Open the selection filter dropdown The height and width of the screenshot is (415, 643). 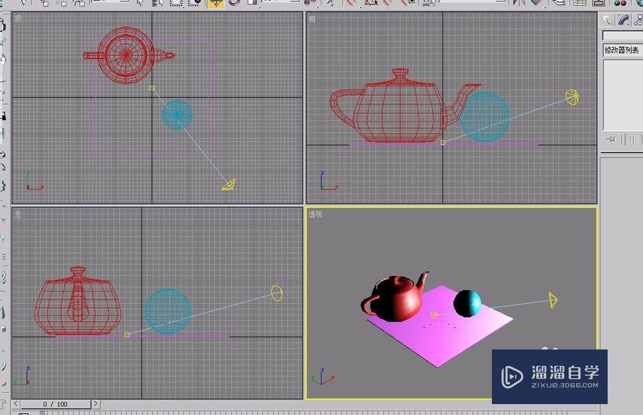110,1
